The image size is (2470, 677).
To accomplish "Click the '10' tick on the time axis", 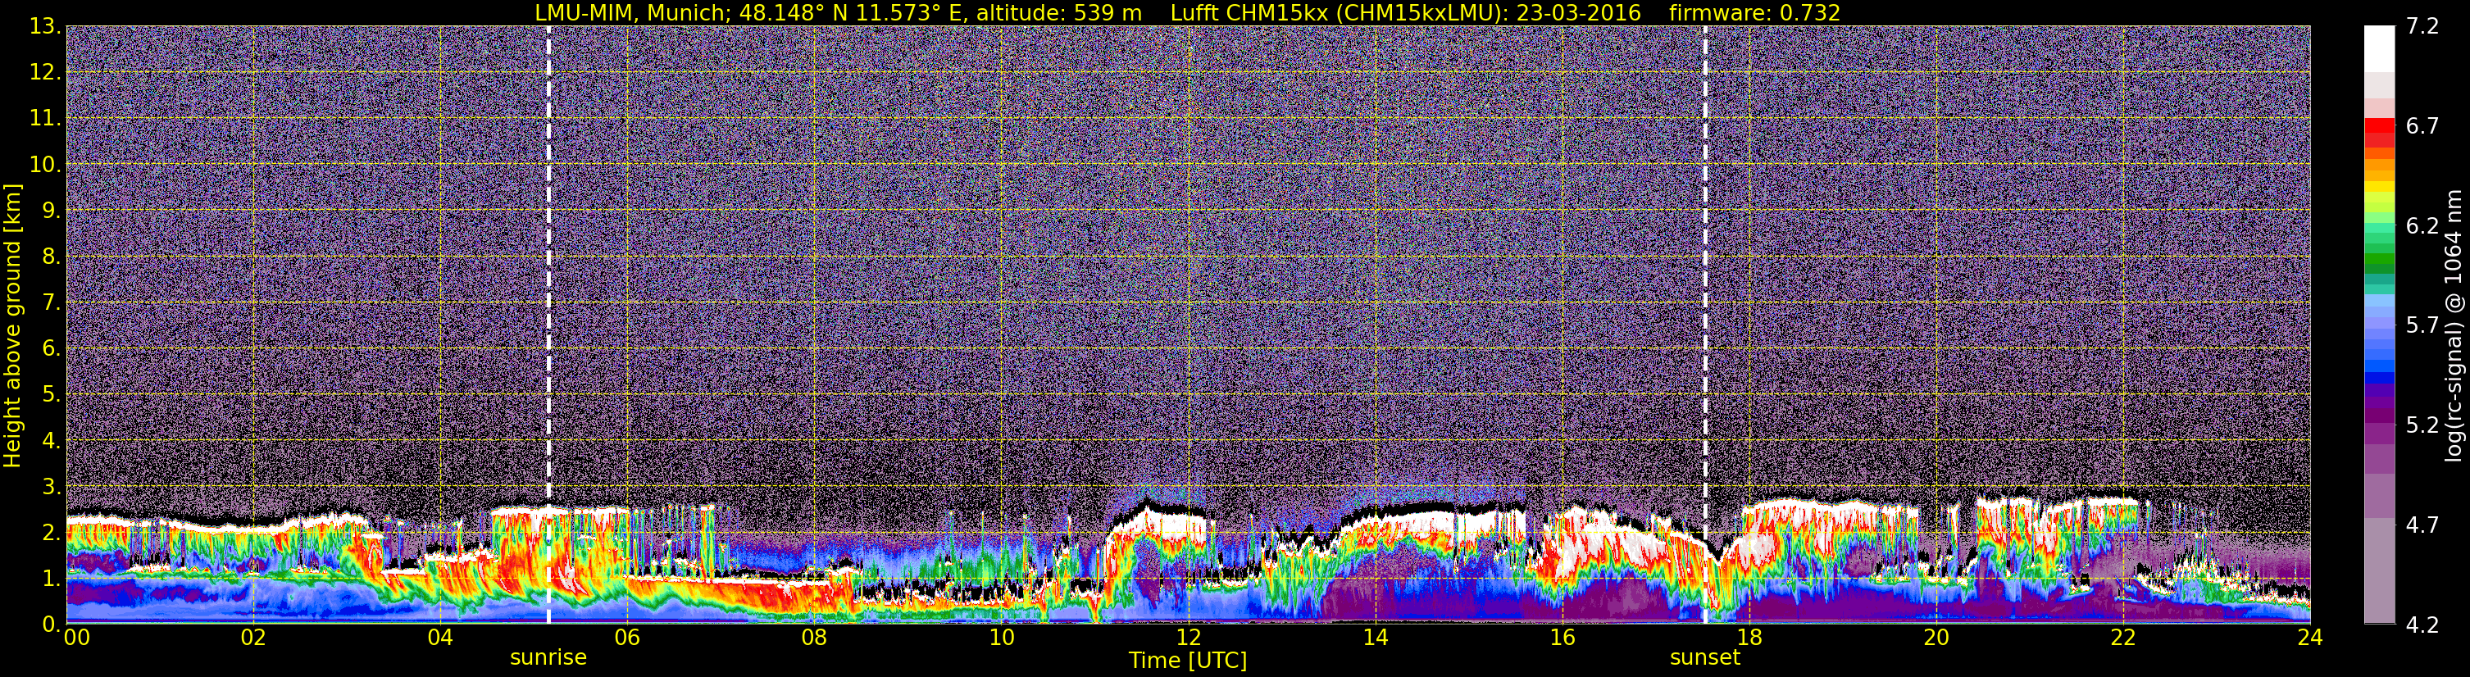I will [x=1001, y=638].
